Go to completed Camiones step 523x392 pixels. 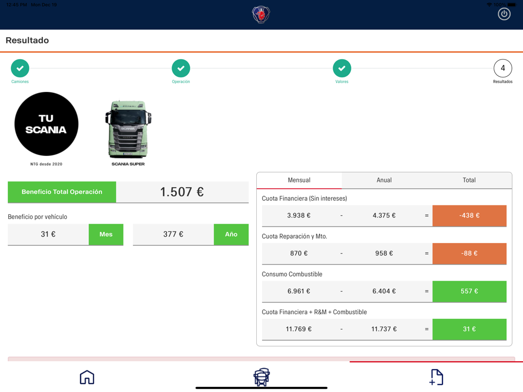pos(20,68)
